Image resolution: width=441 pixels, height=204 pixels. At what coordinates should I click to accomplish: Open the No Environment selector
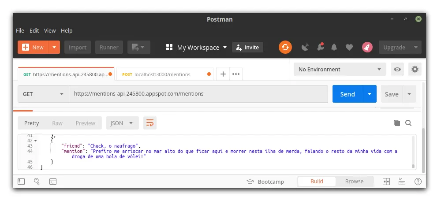tap(340, 70)
